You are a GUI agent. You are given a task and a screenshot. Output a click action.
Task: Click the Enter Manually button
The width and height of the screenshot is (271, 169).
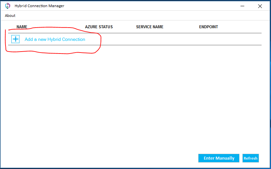[x=219, y=158]
